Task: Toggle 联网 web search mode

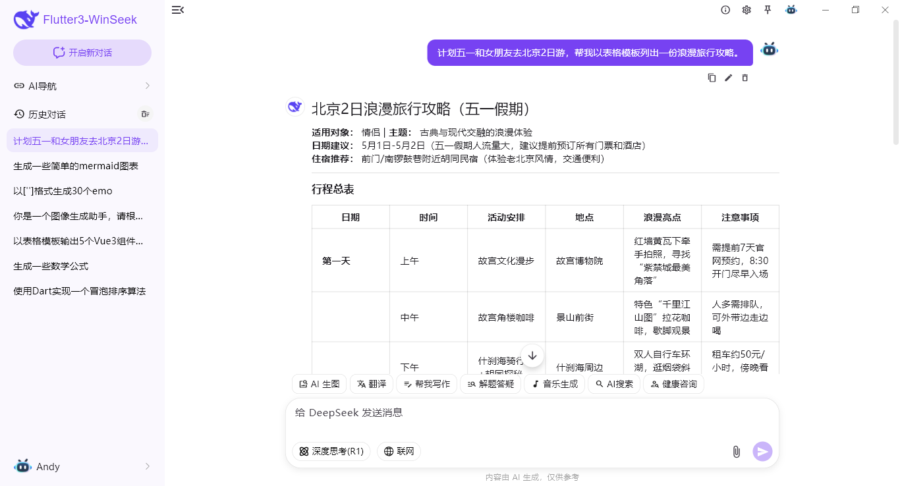Action: [x=399, y=451]
